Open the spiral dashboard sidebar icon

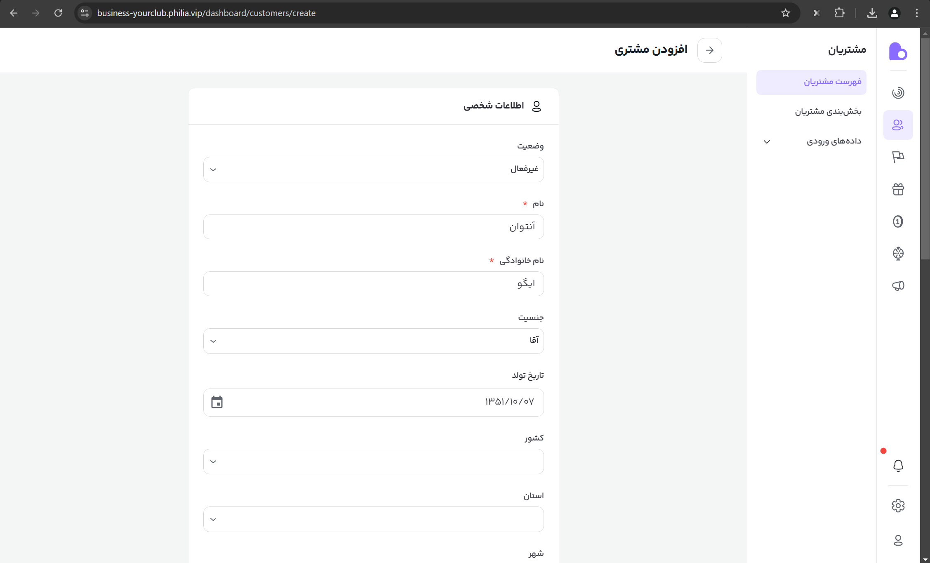(x=898, y=92)
